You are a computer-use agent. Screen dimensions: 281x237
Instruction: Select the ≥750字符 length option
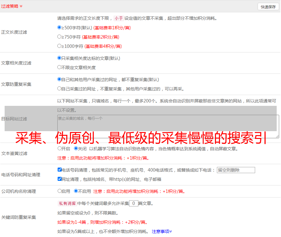(x=59, y=37)
